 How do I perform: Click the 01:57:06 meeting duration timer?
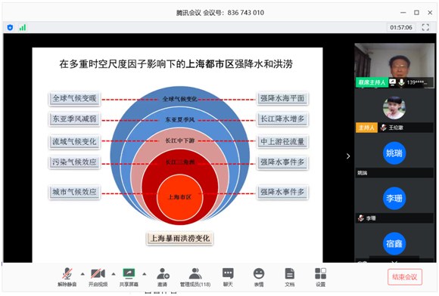click(401, 27)
